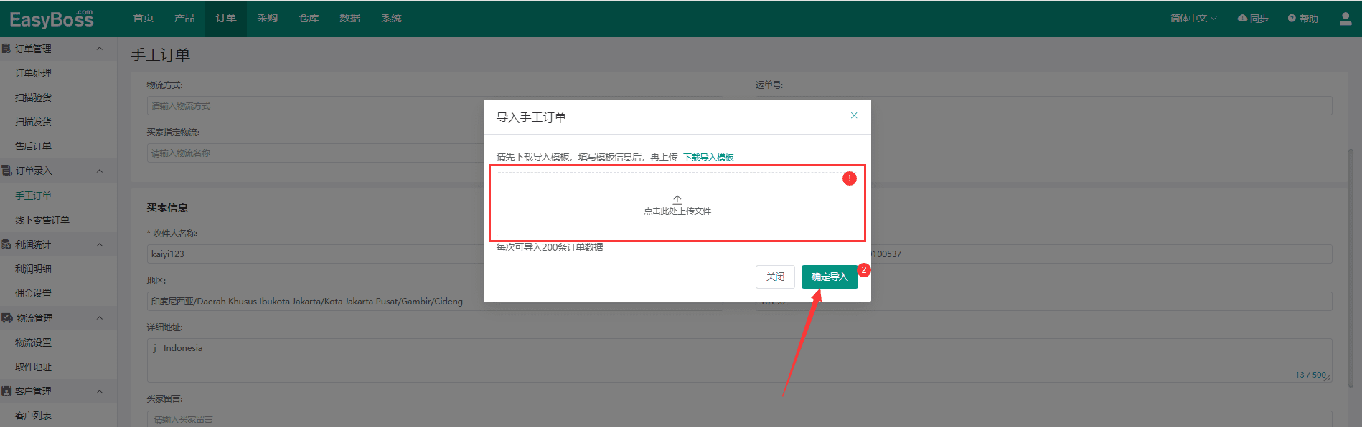This screenshot has width=1362, height=427.
Task: Click the 订单录入 section icon
Action: click(x=6, y=171)
